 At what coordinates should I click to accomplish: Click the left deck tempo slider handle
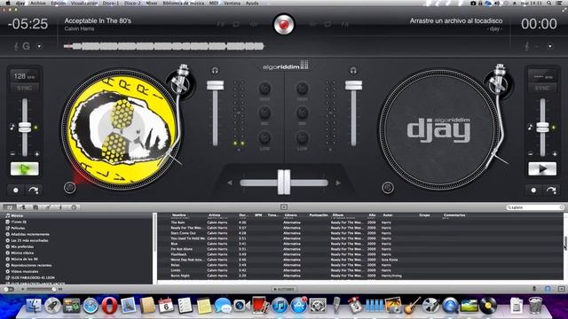(x=25, y=128)
